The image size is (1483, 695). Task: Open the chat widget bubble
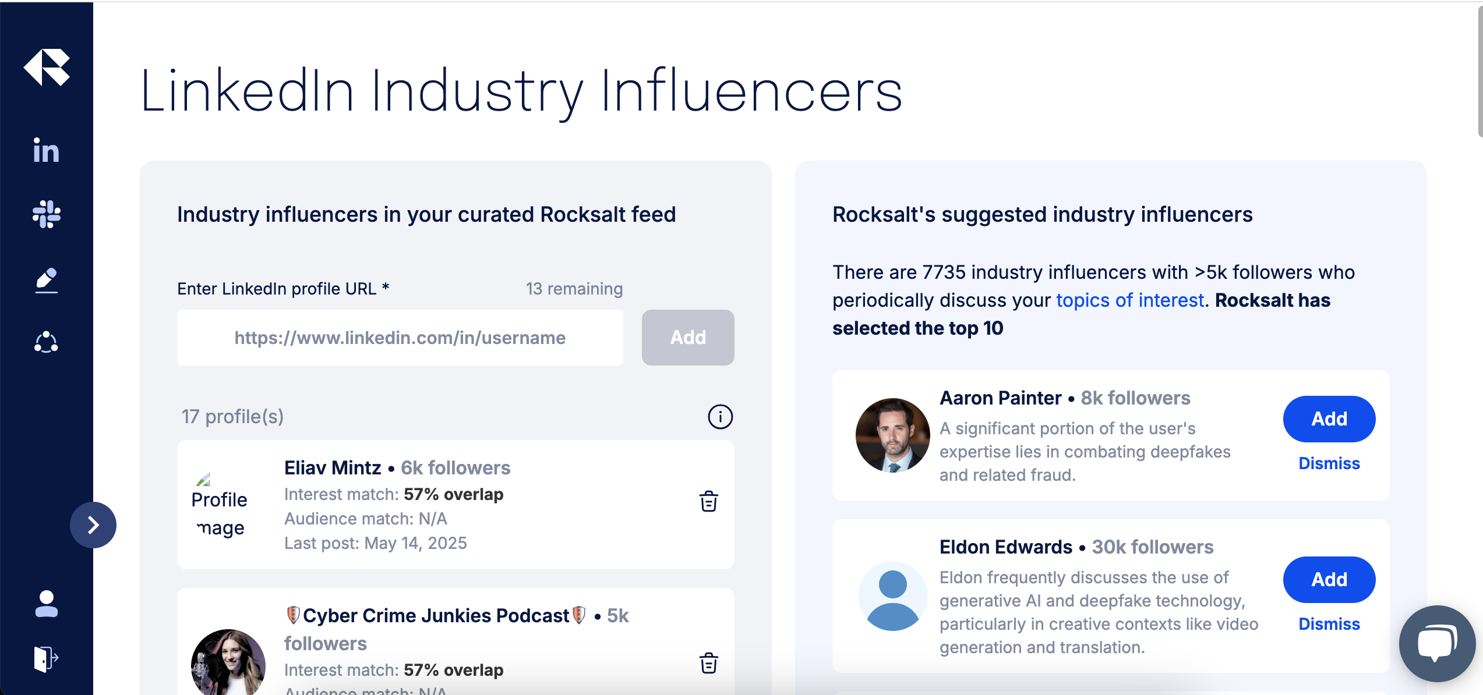tap(1438, 644)
